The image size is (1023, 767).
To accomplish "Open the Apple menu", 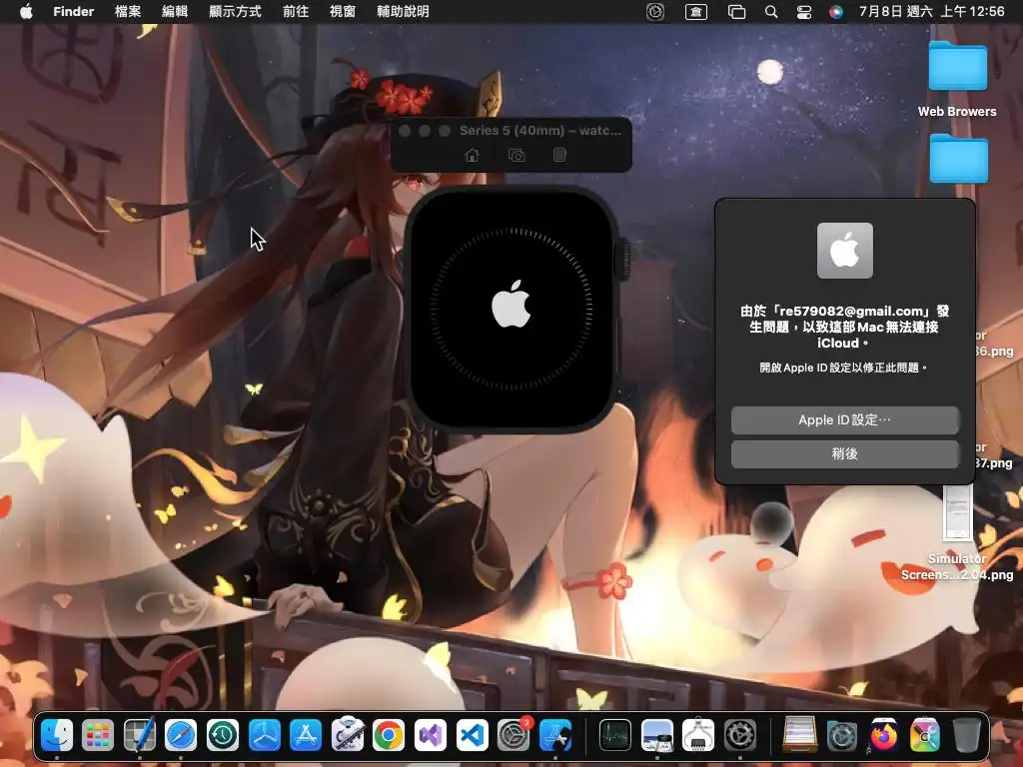I will 26,11.
